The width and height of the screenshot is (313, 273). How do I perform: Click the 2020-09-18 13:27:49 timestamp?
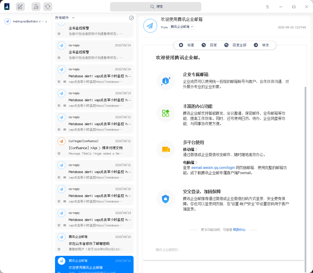[x=292, y=27]
